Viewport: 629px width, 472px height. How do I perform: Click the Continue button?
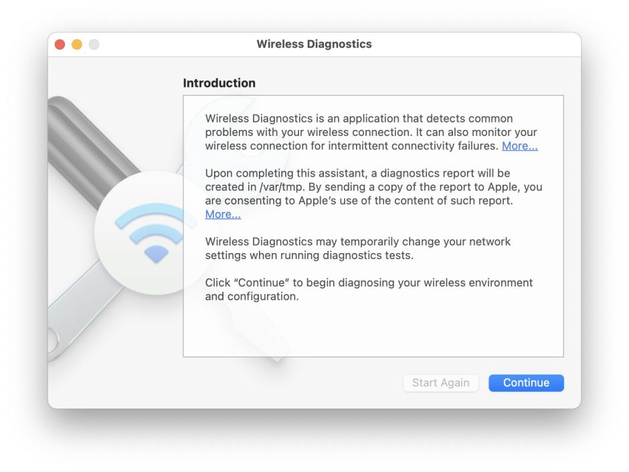526,383
